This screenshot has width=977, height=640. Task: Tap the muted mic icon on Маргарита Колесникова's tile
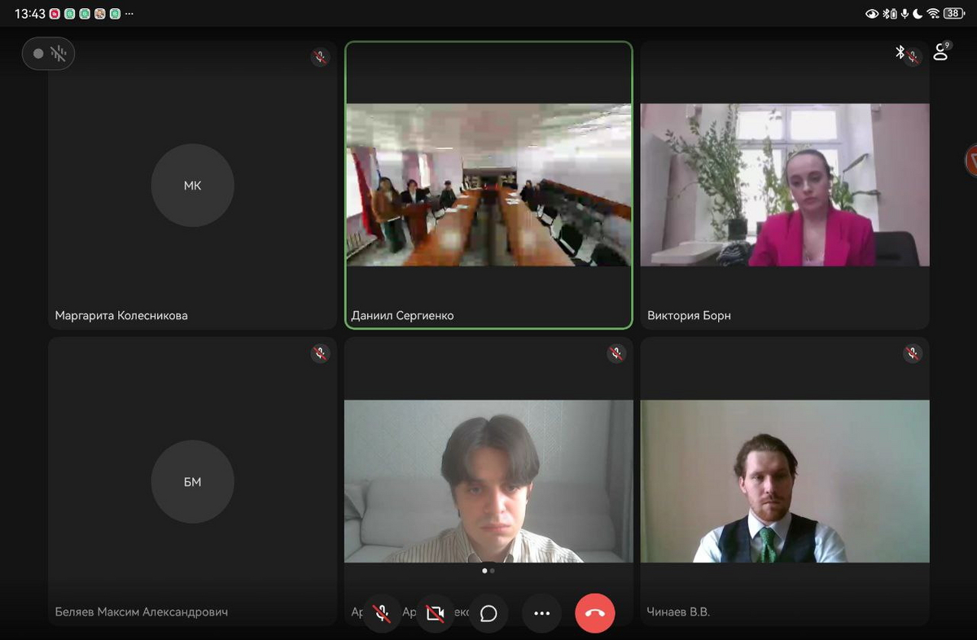[320, 57]
